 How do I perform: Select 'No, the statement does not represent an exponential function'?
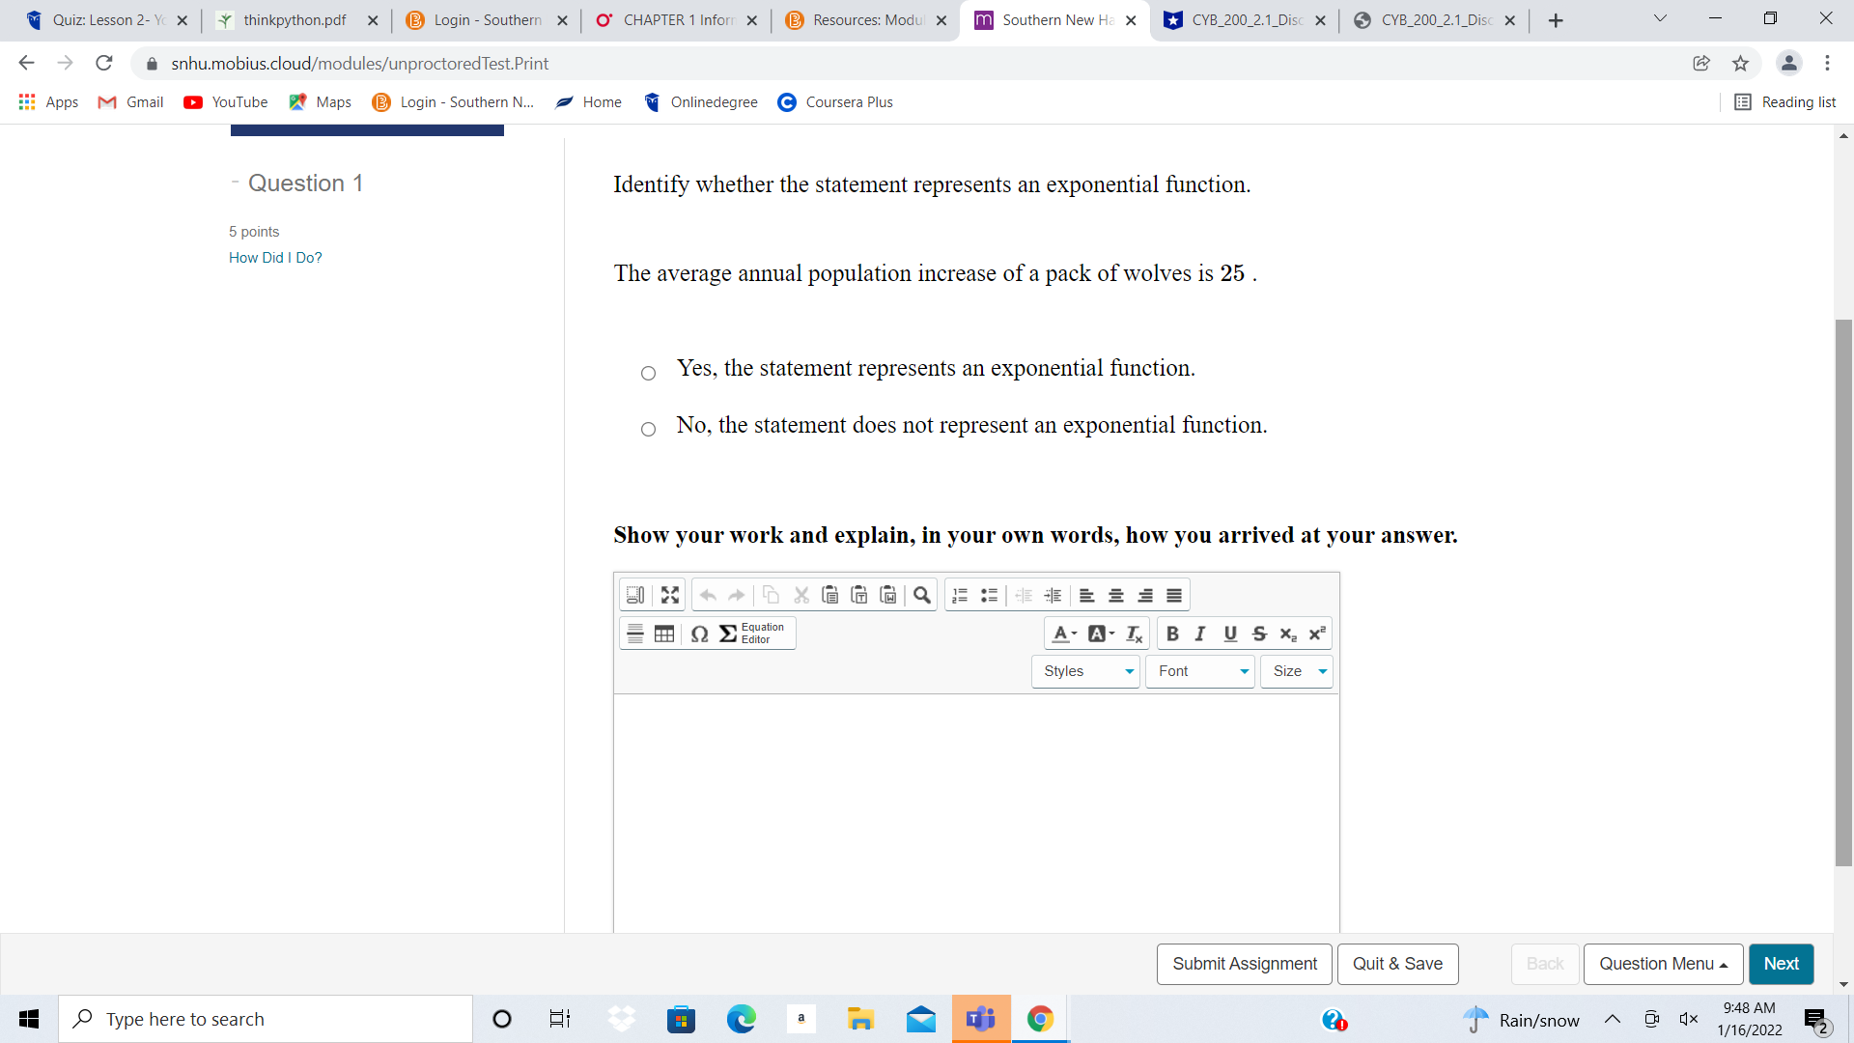[648, 429]
